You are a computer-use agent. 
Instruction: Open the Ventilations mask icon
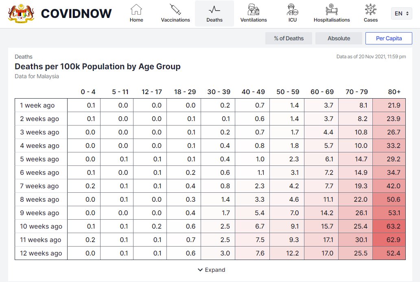pos(254,9)
